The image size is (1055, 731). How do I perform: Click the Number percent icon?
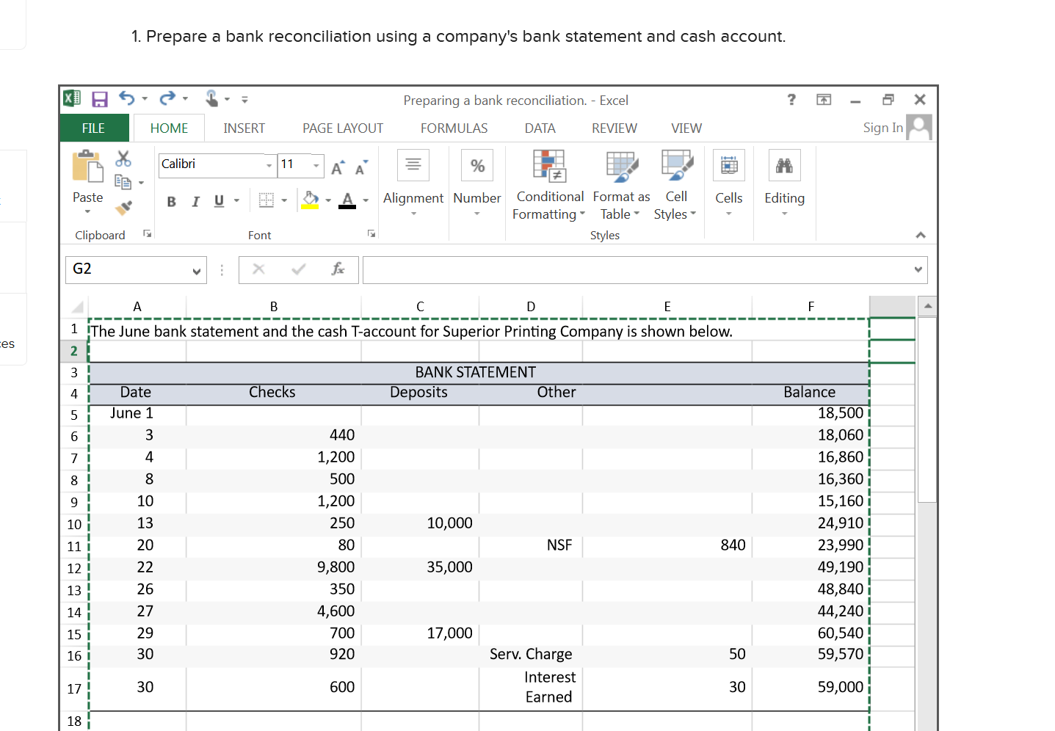[477, 165]
